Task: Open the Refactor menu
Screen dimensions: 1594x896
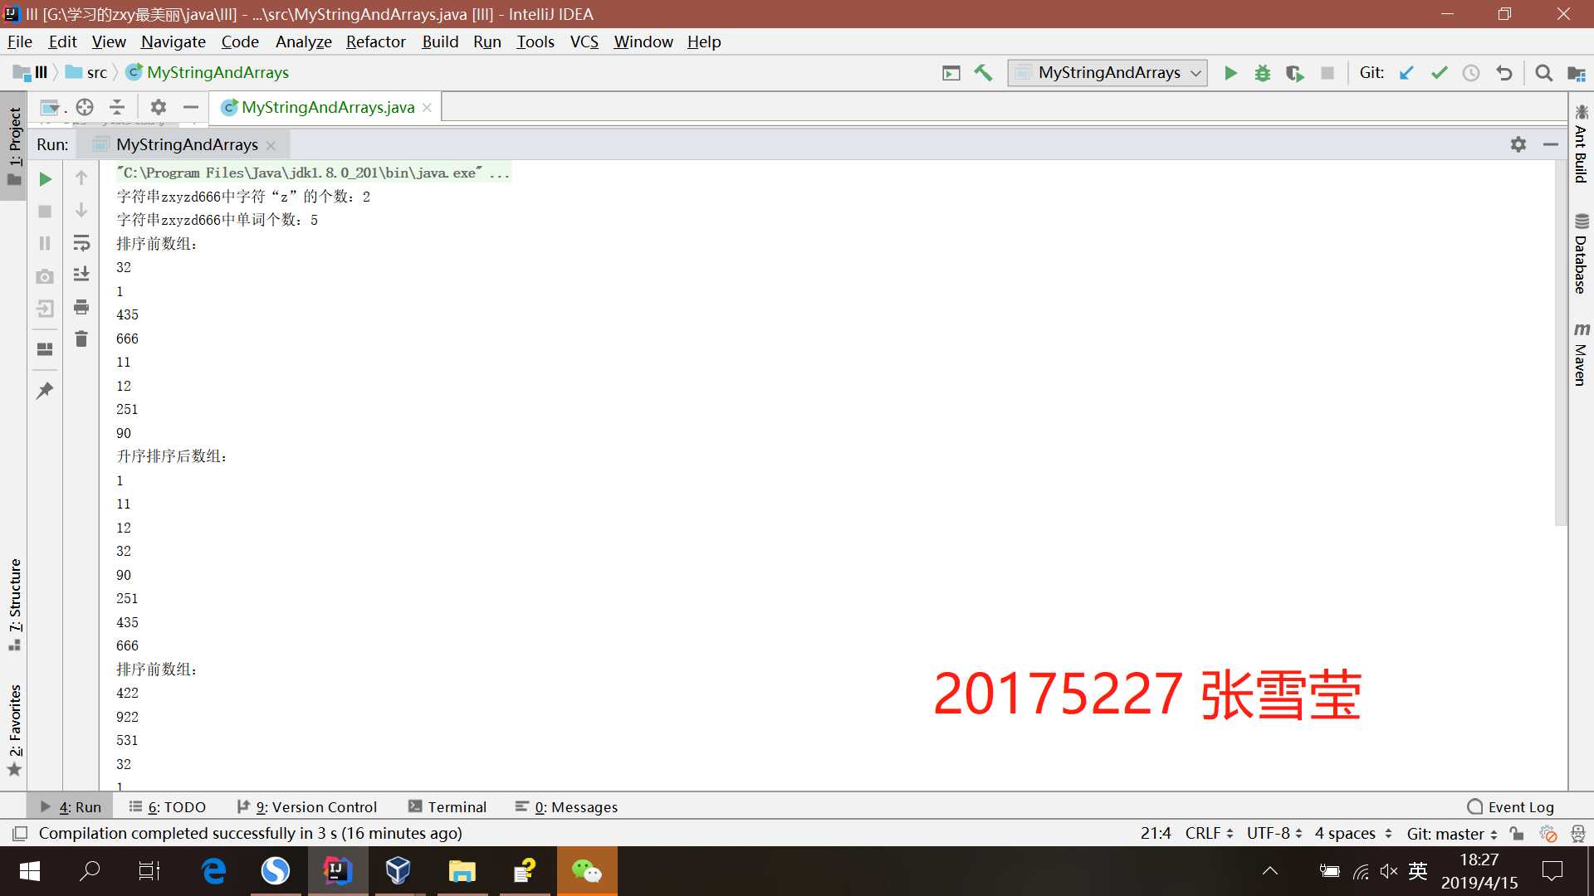Action: [x=375, y=41]
